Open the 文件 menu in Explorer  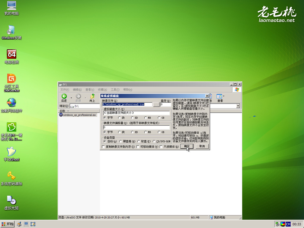tap(64, 90)
